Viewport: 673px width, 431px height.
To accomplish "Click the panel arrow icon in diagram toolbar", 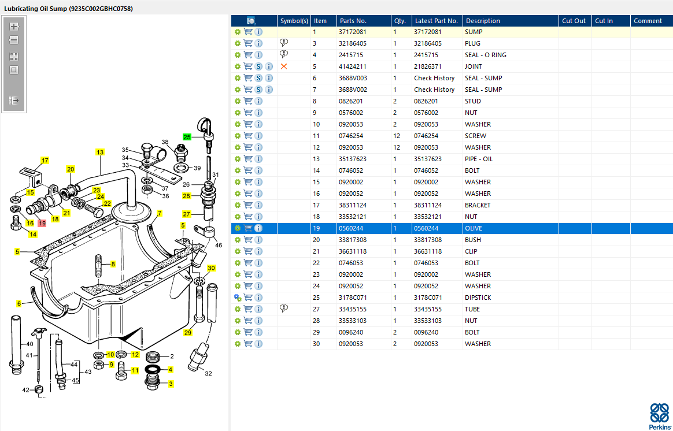I will [14, 101].
